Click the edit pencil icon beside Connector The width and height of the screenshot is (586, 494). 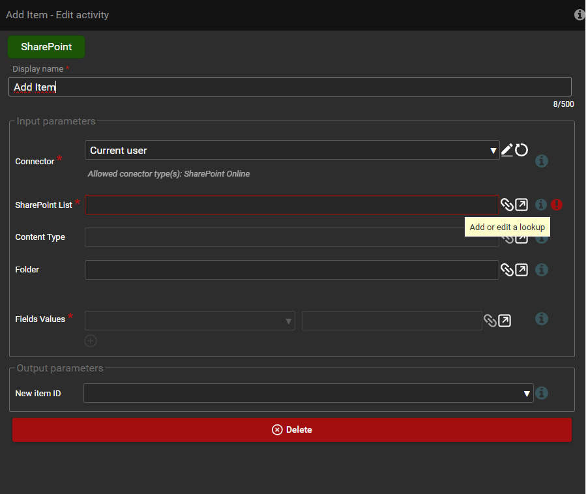coord(506,151)
